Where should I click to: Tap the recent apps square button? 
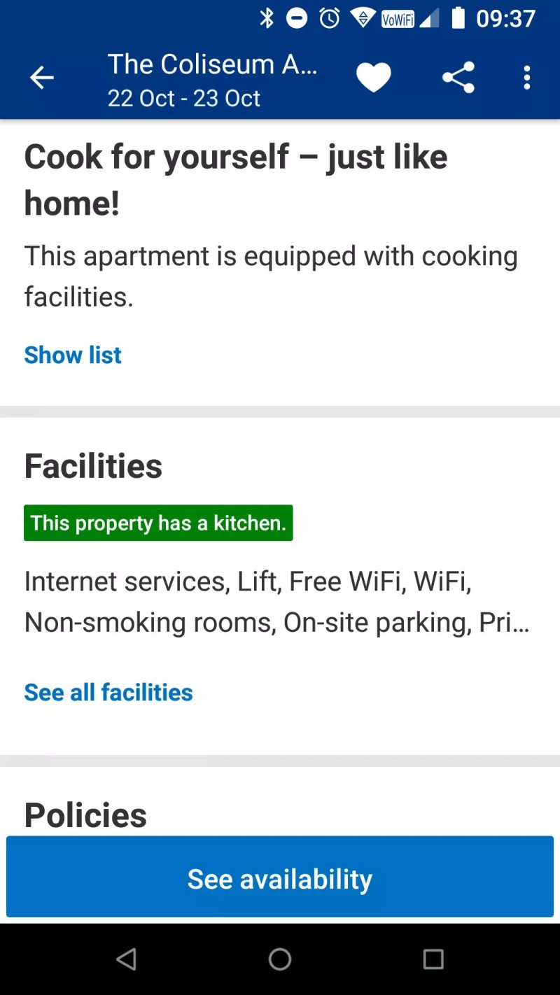click(x=433, y=959)
